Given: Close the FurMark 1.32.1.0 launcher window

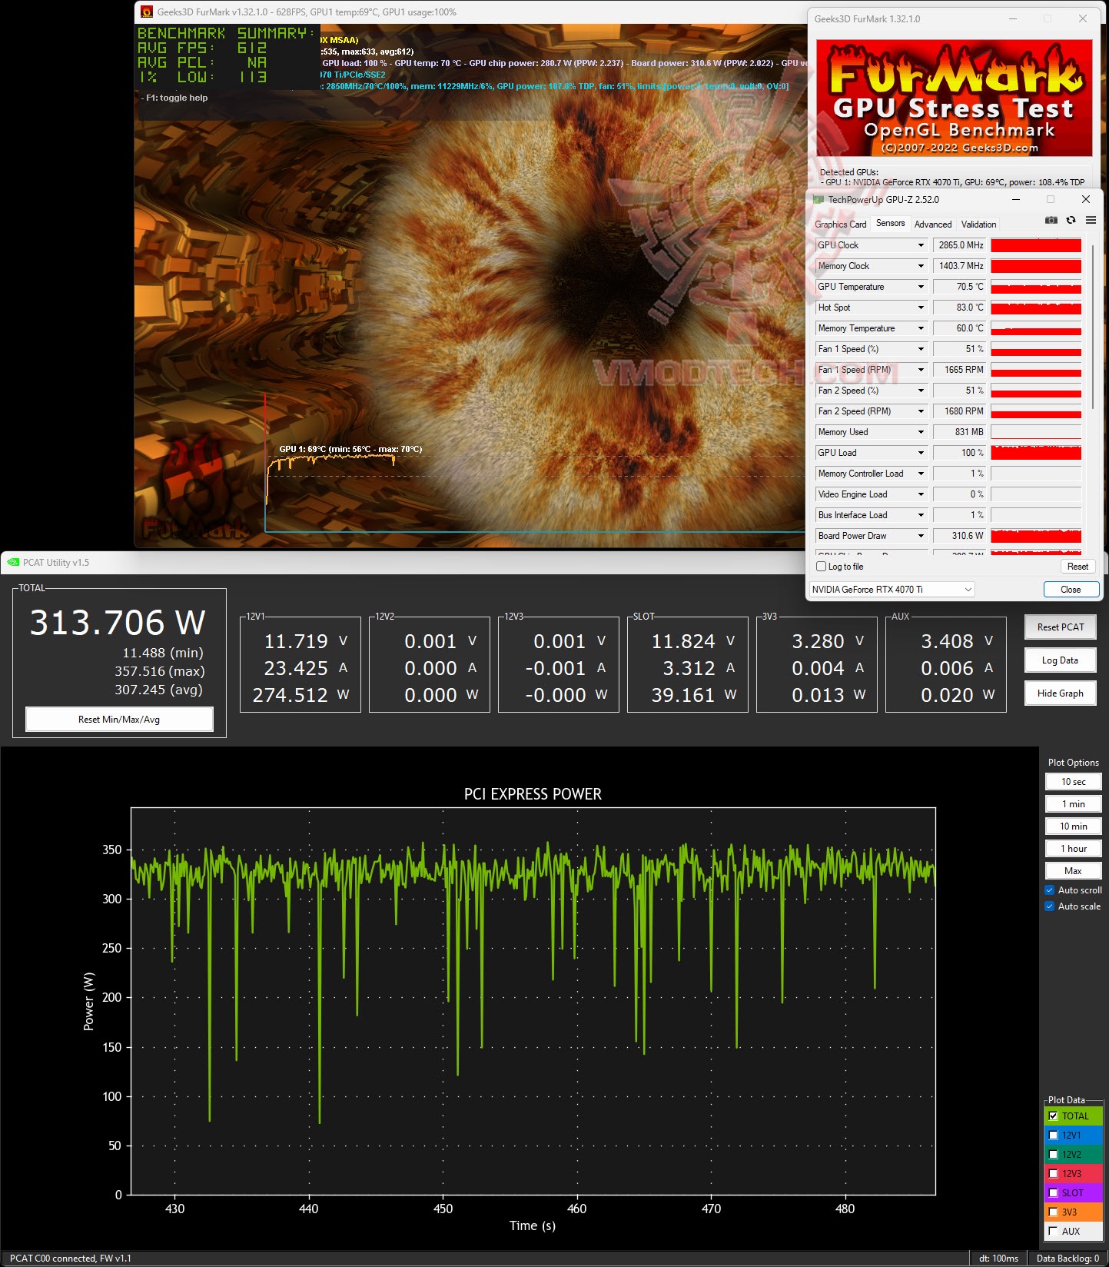Looking at the screenshot, I should click(x=1083, y=18).
